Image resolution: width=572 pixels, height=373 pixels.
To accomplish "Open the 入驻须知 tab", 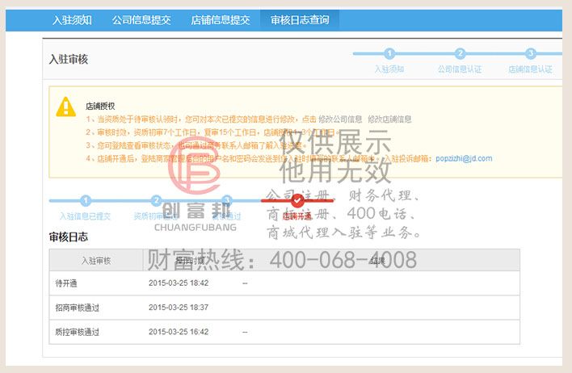I will tap(72, 20).
